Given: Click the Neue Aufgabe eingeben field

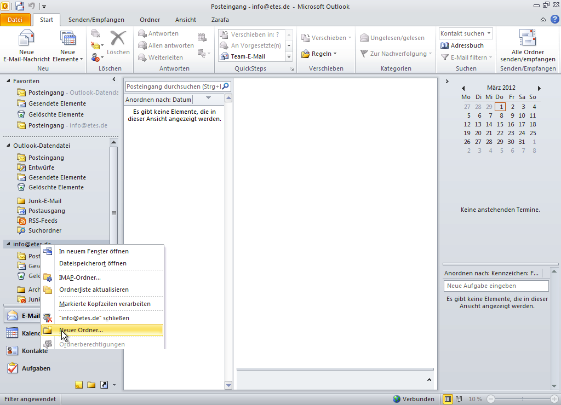Looking at the screenshot, I should (x=496, y=286).
